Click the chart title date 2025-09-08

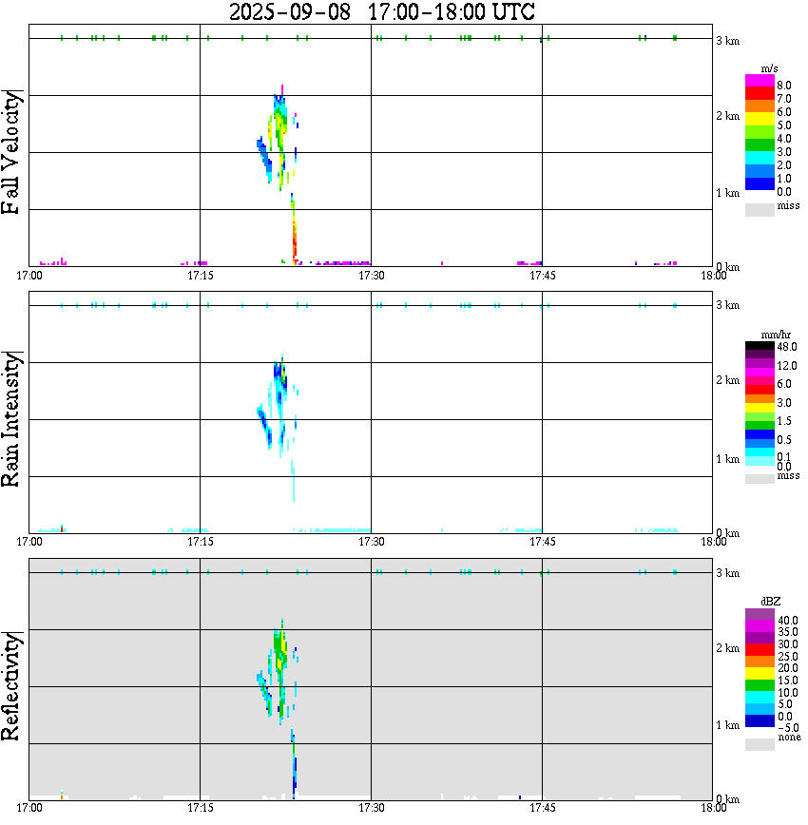(x=290, y=12)
